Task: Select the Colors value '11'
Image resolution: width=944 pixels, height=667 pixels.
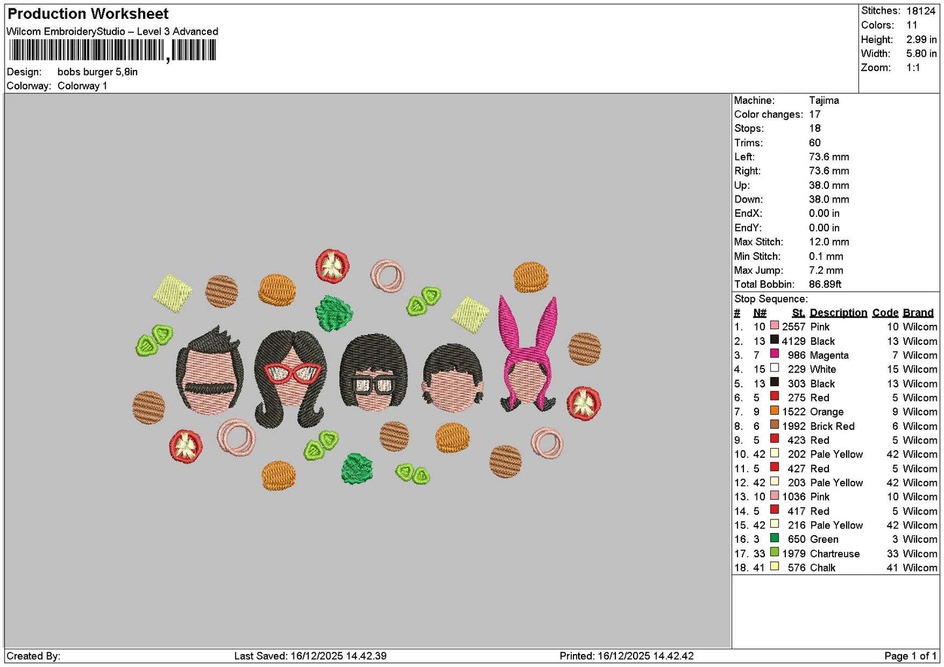Action: pyautogui.click(x=912, y=25)
